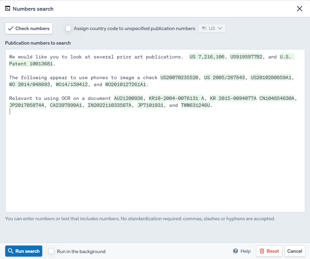Click inside the publication numbers text area
Viewport: 310px width, 259px height.
[155, 131]
